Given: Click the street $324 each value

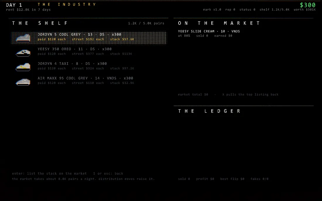Looking at the screenshot, I should tap(88, 68).
